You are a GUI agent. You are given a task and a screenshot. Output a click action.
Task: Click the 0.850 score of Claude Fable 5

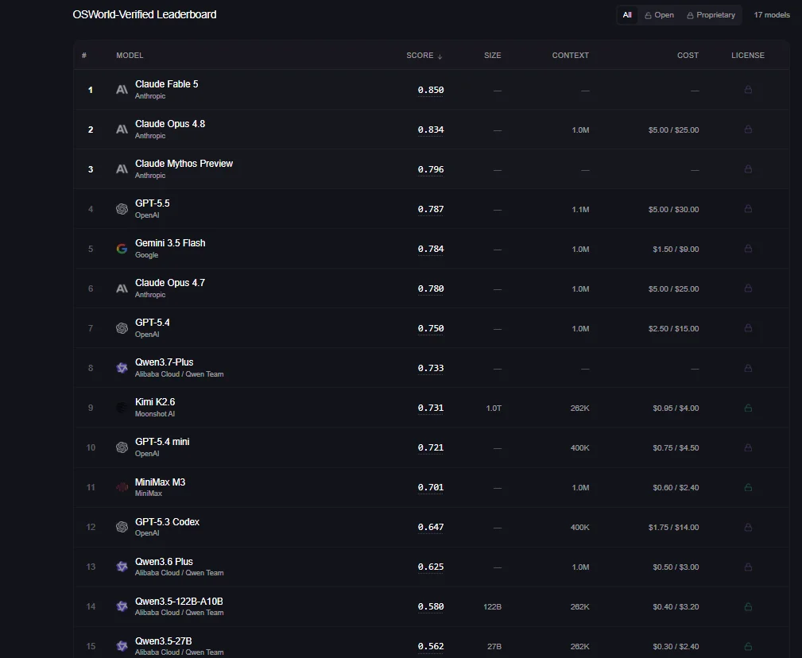coord(431,90)
